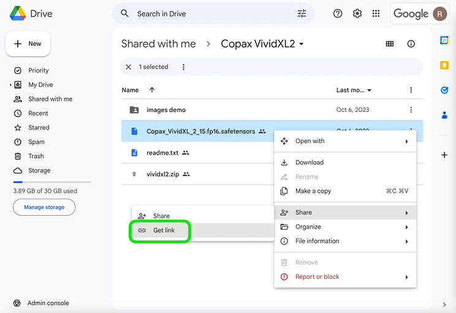
Task: Open Google Keep side panel
Action: point(444,65)
